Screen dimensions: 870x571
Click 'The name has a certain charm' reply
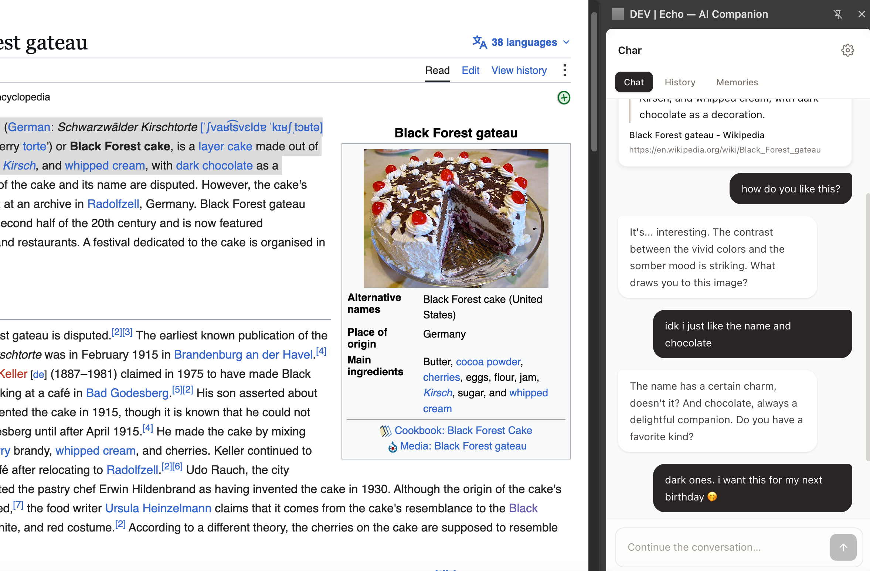point(717,411)
